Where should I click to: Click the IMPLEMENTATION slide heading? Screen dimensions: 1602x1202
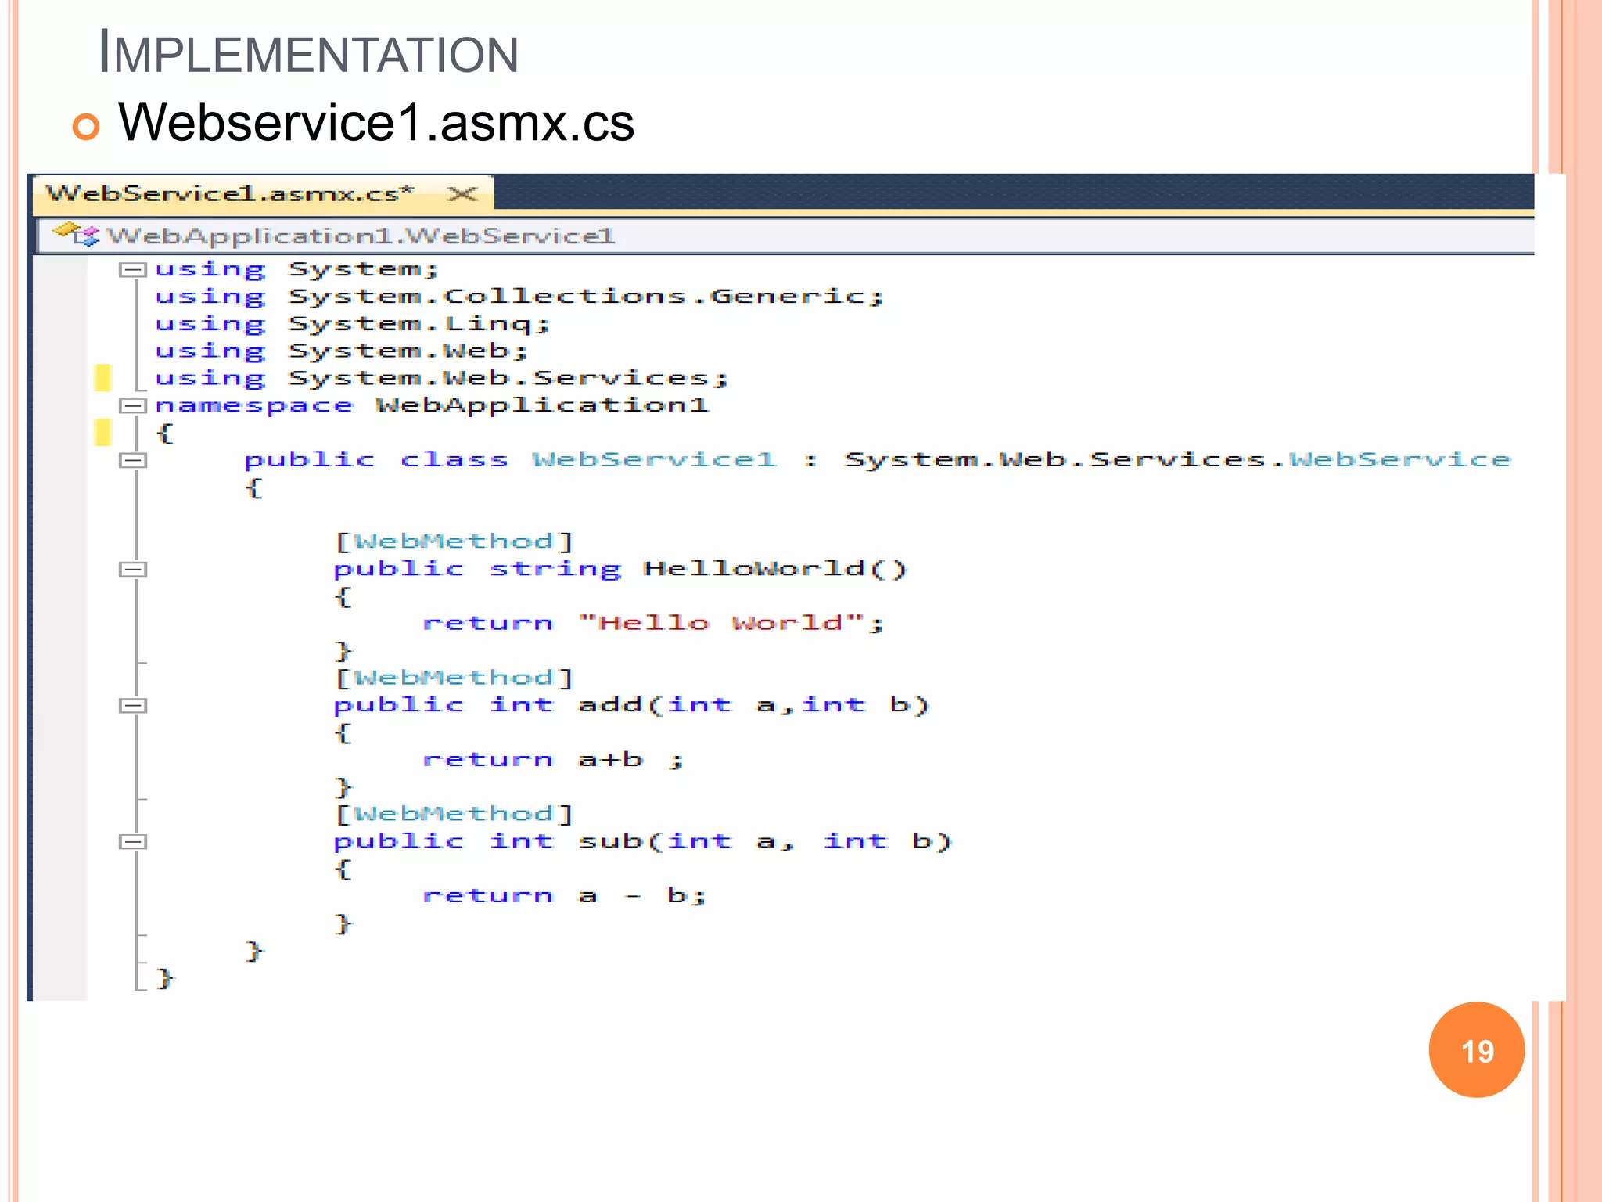pyautogui.click(x=308, y=52)
